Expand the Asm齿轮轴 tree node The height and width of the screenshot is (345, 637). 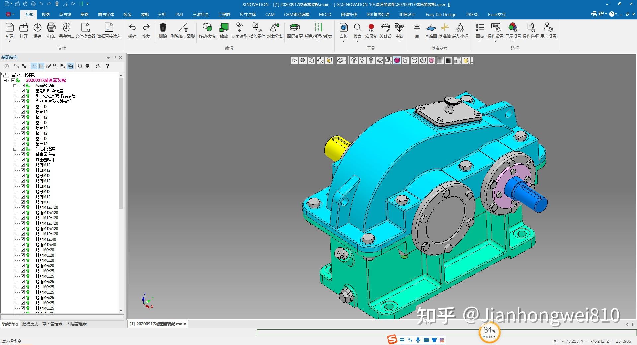tap(15, 86)
